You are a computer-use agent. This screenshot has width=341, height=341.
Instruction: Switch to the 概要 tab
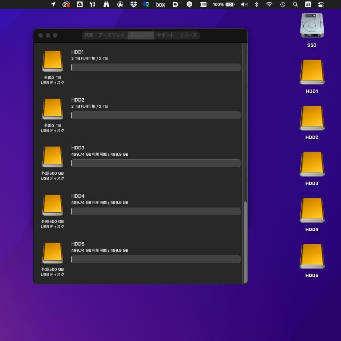(89, 35)
